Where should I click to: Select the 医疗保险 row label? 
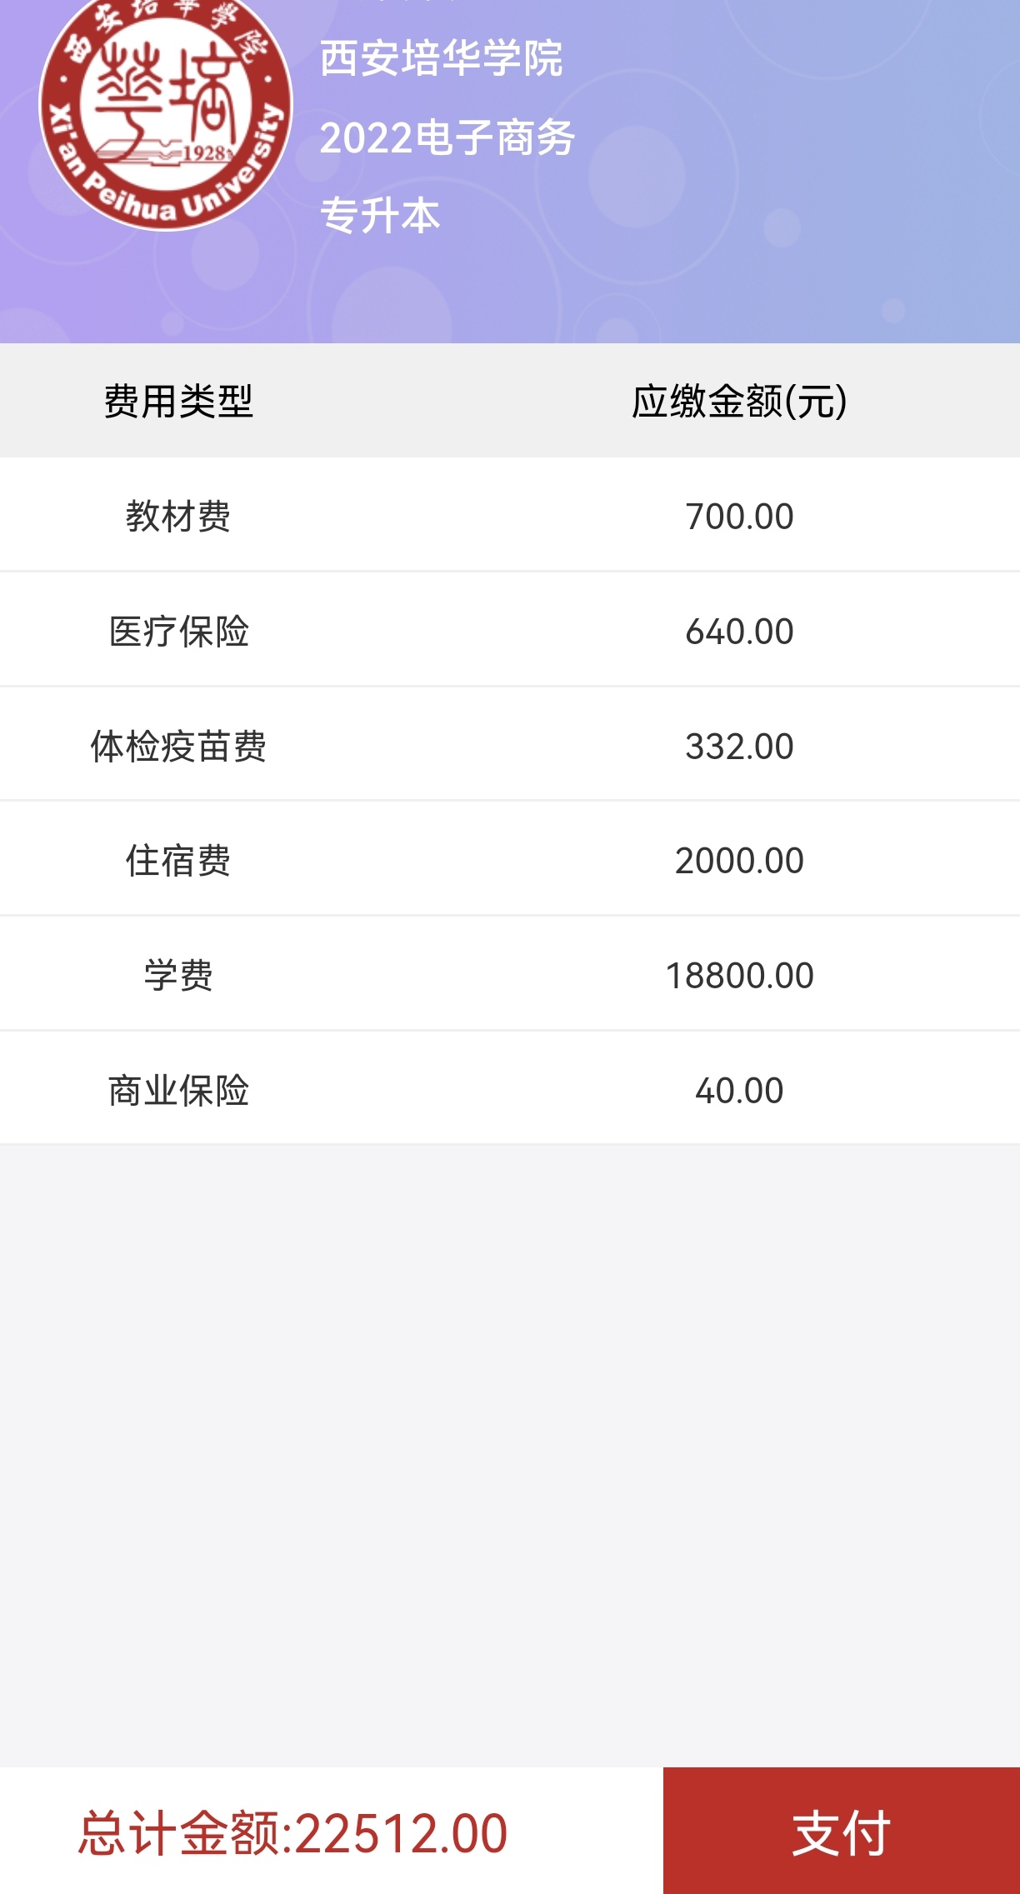178,631
